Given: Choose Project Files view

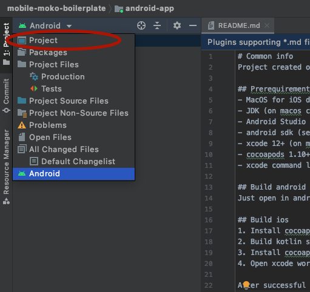Looking at the screenshot, I should tap(74, 65).
